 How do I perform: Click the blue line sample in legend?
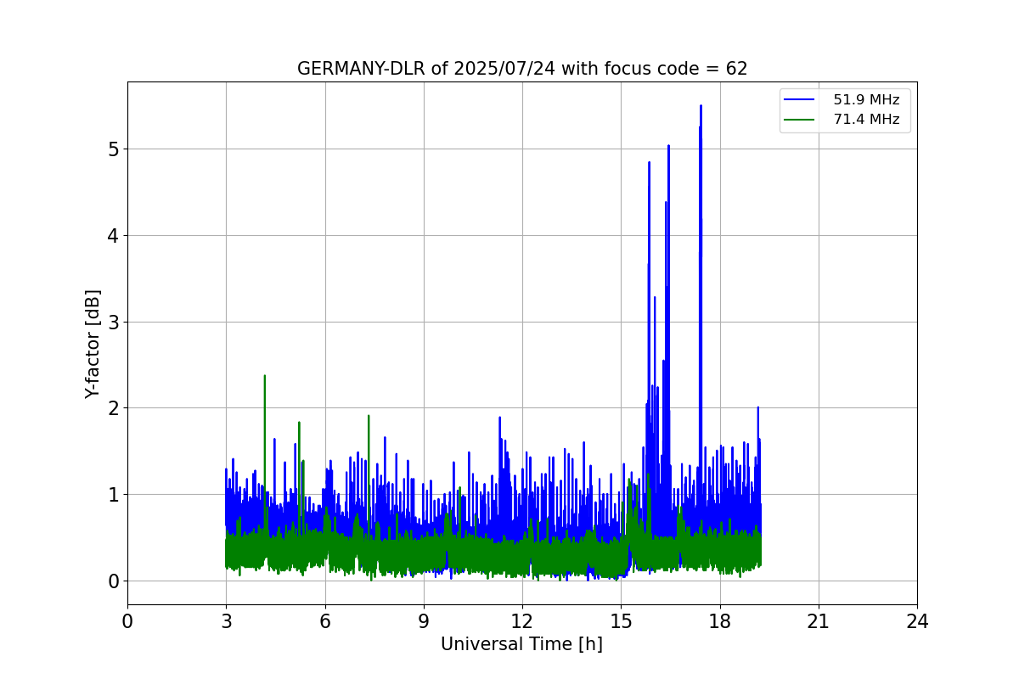801,100
